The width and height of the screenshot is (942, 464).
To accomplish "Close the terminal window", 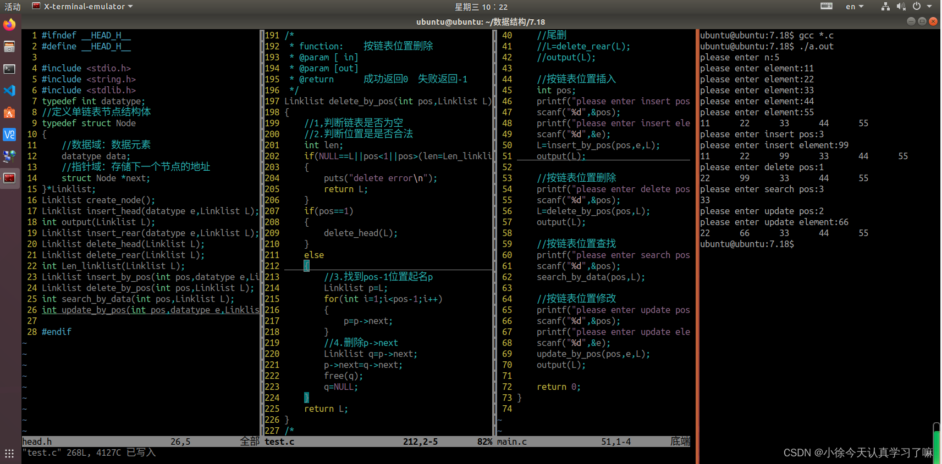I will (x=933, y=21).
